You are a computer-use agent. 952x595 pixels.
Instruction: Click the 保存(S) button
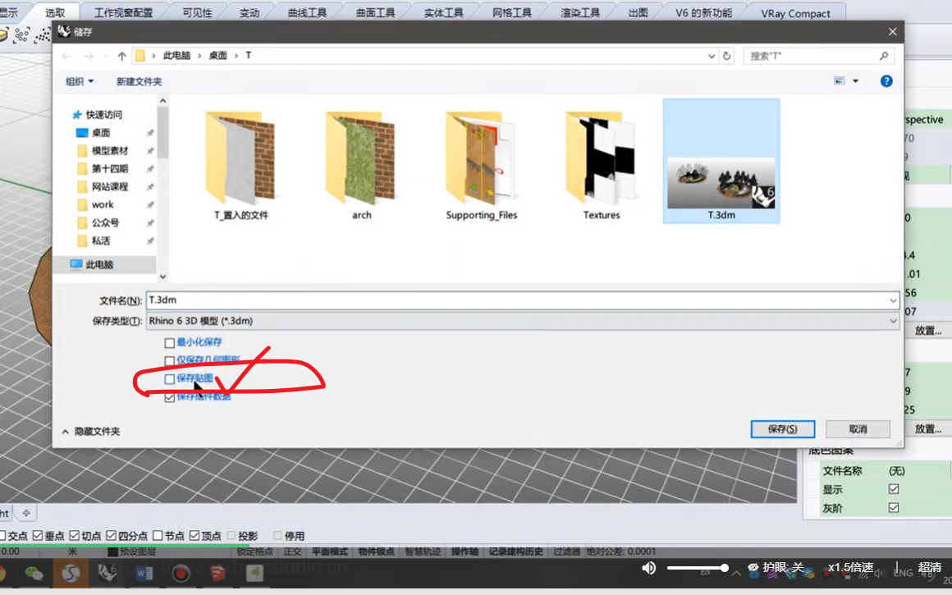pos(783,428)
